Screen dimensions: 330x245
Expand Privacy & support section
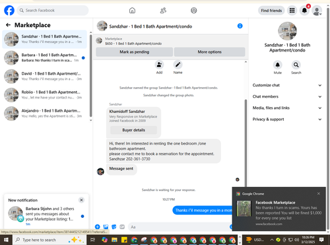(287, 120)
